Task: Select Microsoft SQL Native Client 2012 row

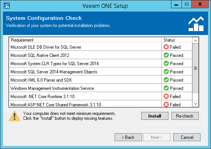Action: 100,55
